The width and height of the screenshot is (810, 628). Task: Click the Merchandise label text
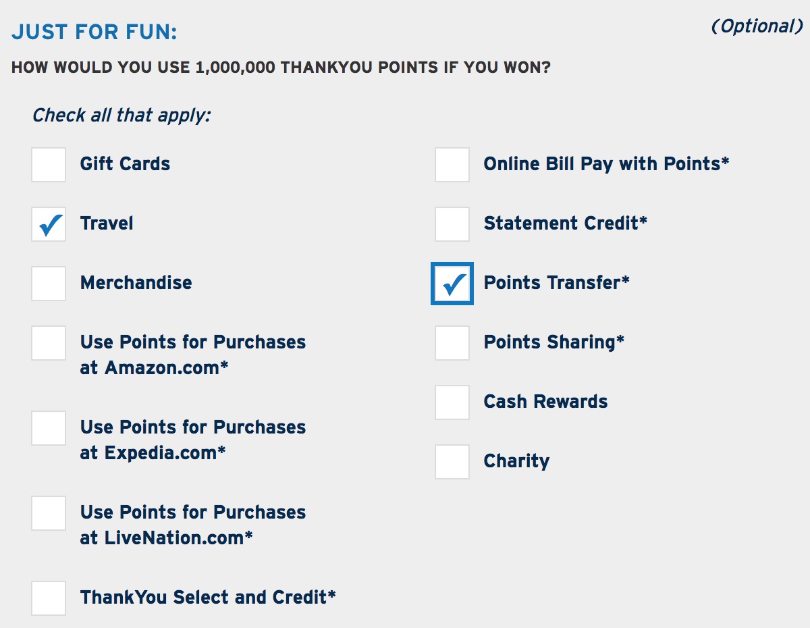coord(136,283)
